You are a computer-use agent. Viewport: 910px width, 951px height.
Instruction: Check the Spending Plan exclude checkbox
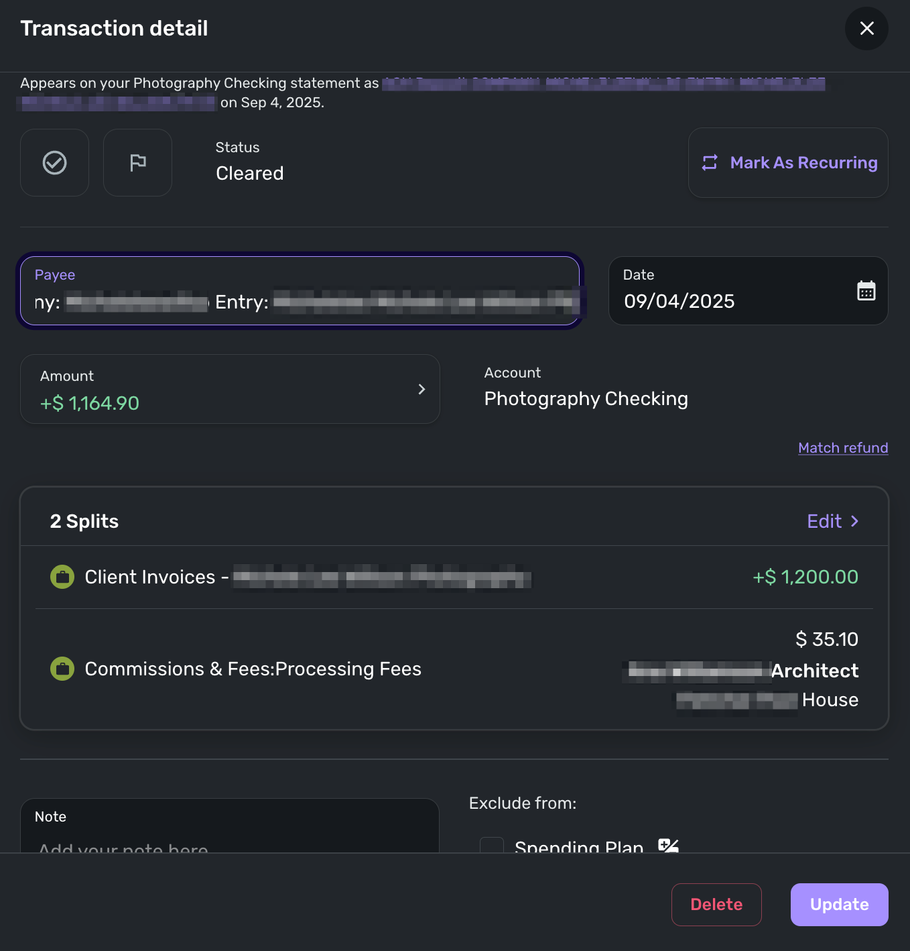coord(492,845)
